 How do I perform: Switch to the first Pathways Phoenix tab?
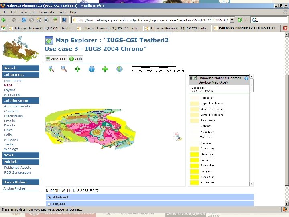coord(41,28)
